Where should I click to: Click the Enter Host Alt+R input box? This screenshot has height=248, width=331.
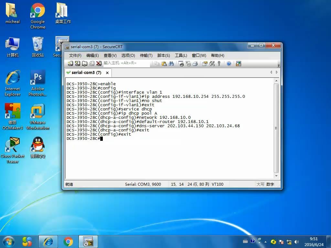(126, 63)
